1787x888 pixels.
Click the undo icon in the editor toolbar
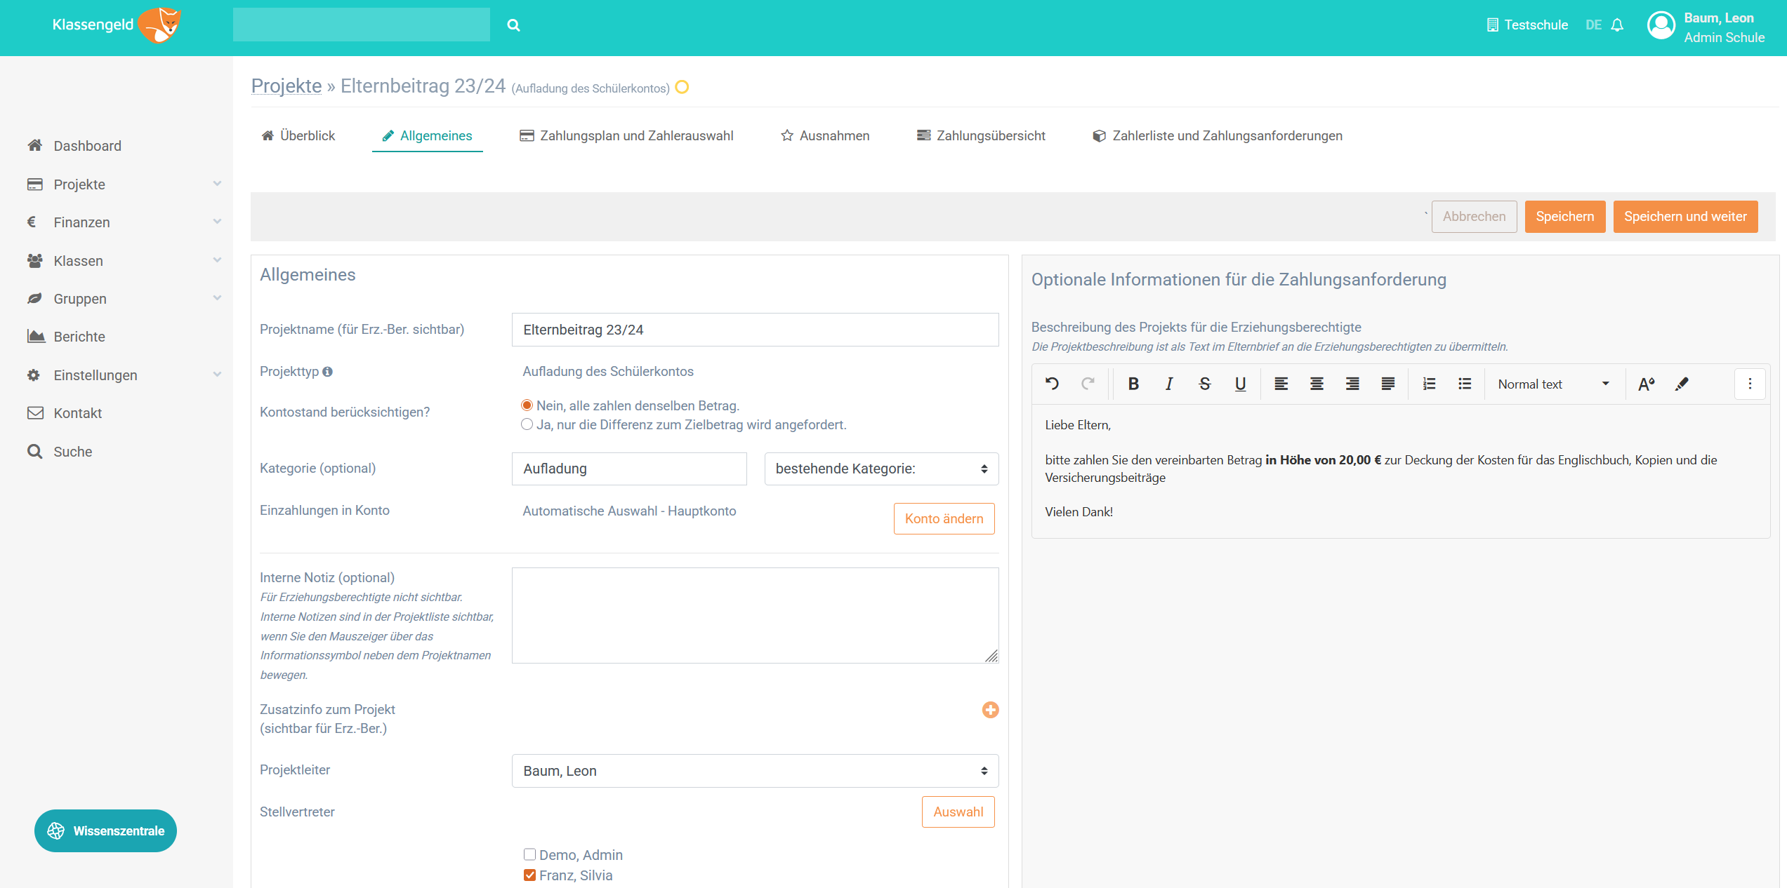(1052, 384)
